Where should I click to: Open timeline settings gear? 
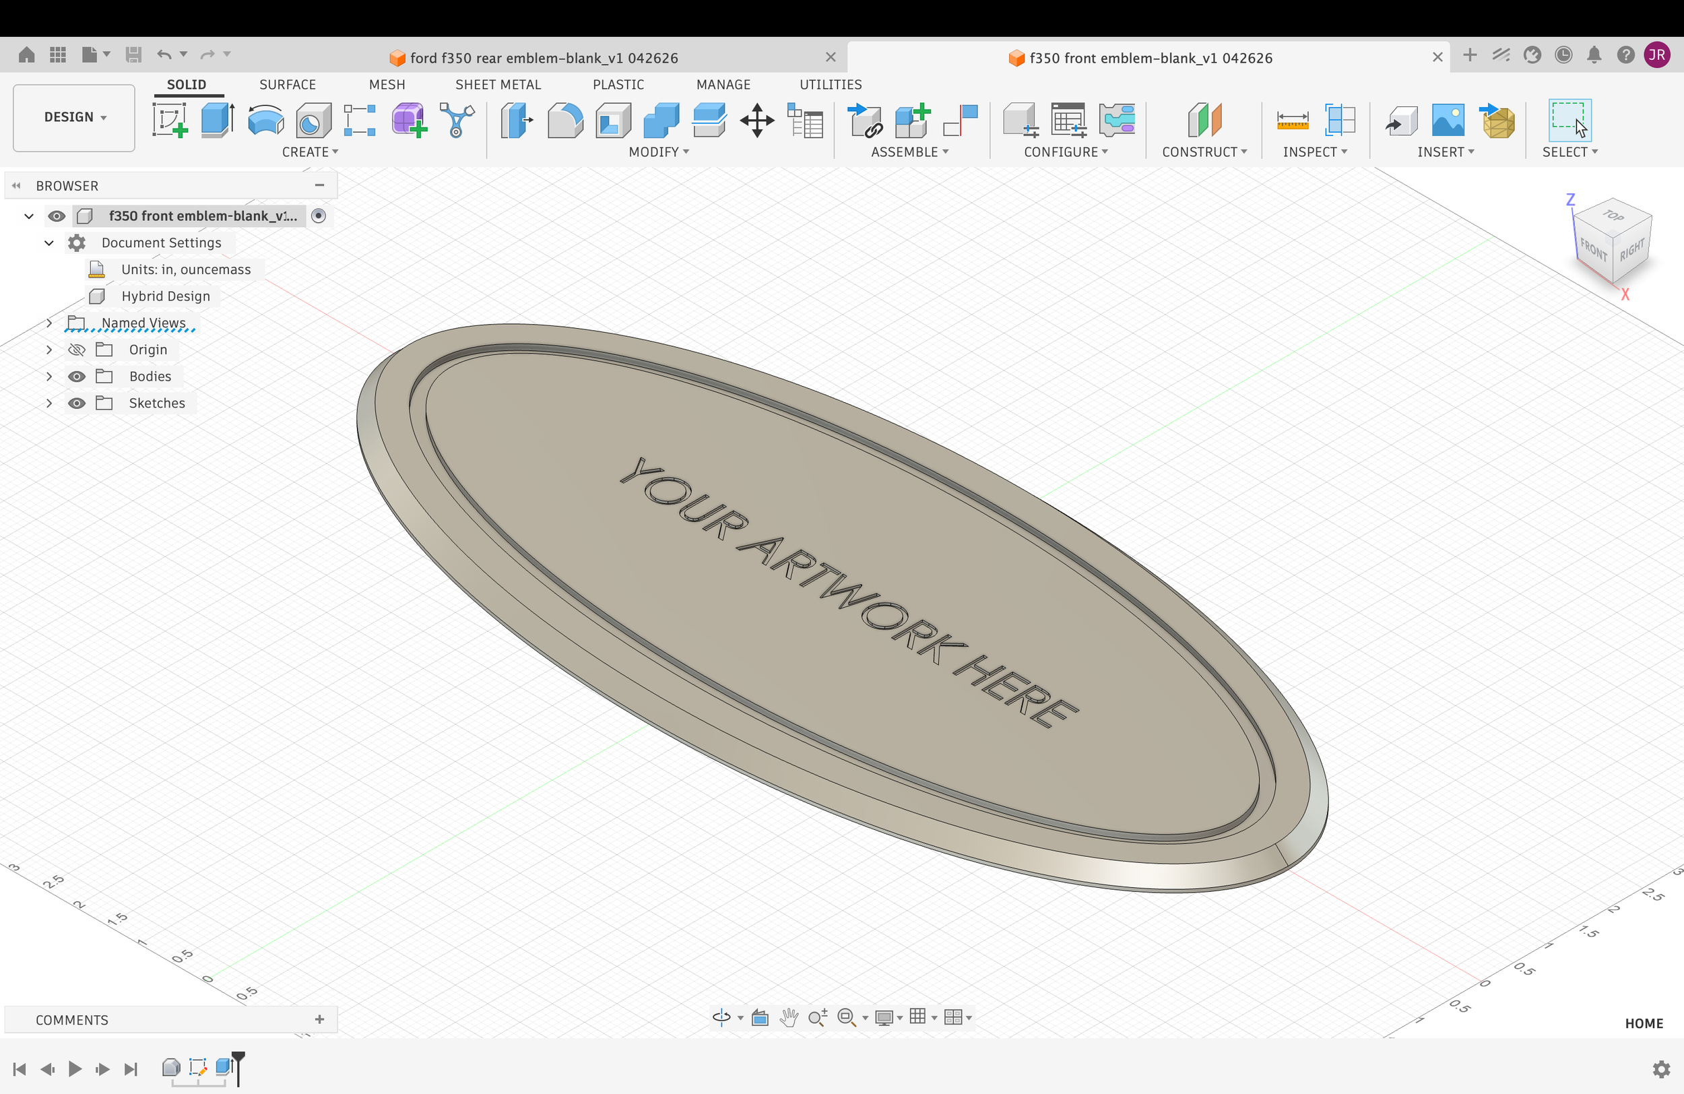(1661, 1069)
